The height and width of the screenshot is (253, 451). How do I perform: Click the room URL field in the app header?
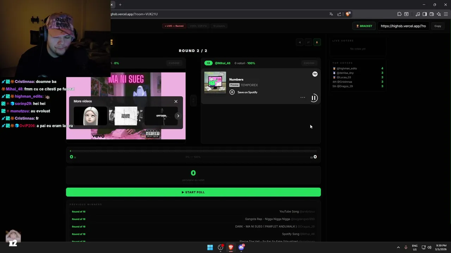click(403, 26)
